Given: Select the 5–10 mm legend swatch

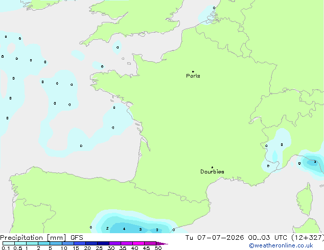Looking at the screenshot, I should point(56,243).
